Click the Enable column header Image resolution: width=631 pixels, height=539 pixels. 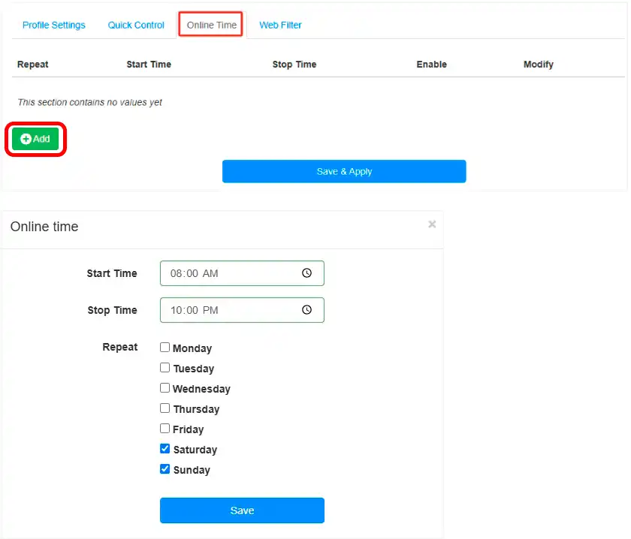click(x=431, y=65)
